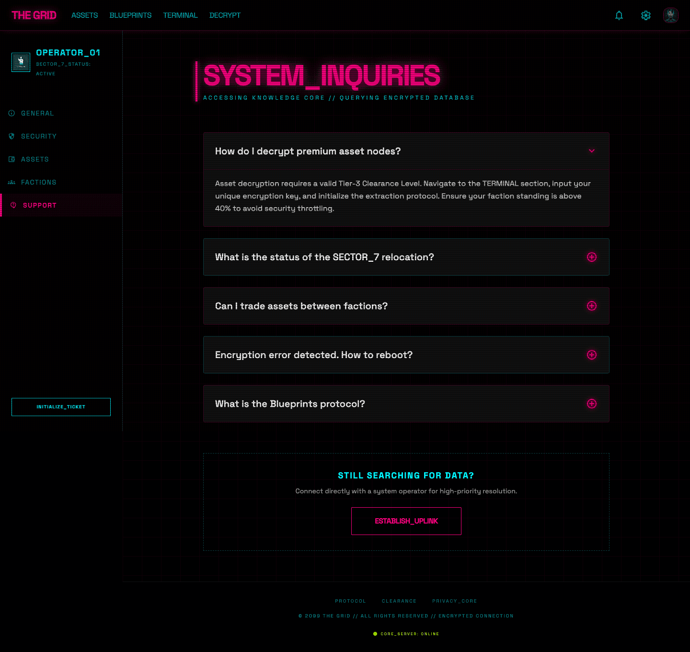
Task: Open the settings gear icon
Action: pos(645,15)
